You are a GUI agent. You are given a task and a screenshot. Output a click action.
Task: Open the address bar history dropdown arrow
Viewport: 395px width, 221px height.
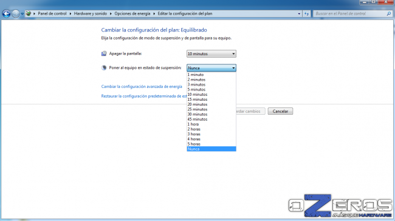click(x=299, y=14)
